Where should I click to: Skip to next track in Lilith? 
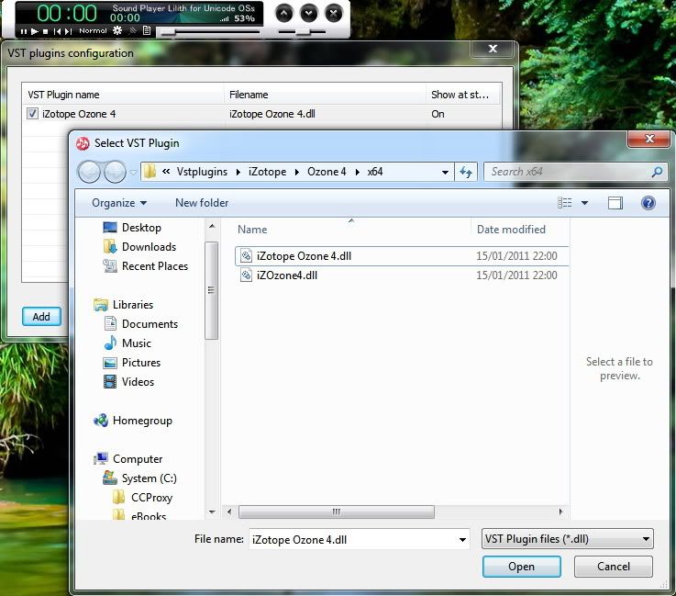[68, 31]
